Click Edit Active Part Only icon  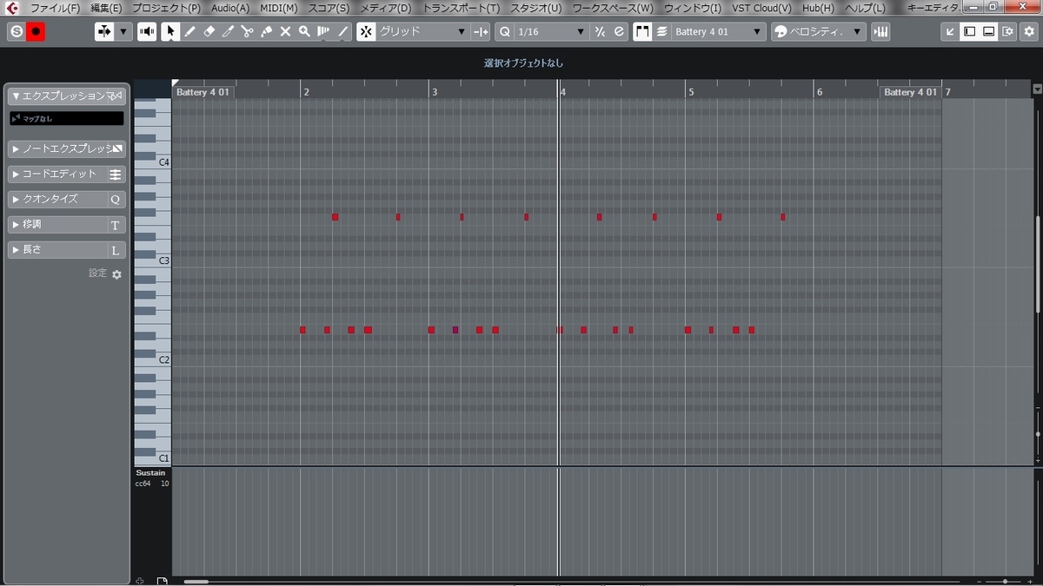pyautogui.click(x=662, y=31)
